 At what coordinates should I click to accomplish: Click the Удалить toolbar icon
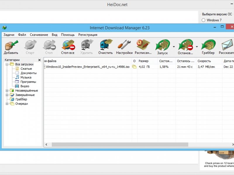click(87, 45)
